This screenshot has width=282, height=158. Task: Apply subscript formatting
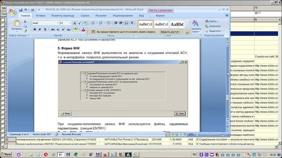(x=58, y=29)
